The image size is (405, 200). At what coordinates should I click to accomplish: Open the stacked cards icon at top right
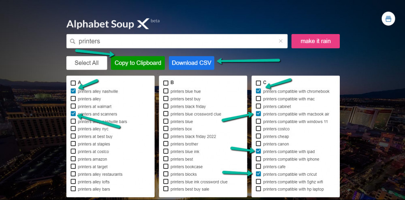point(388,19)
